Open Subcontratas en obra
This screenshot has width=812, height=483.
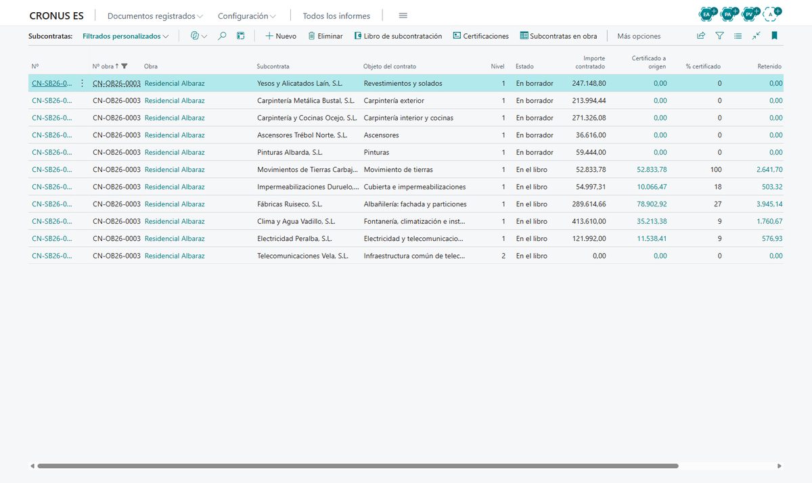coord(558,36)
